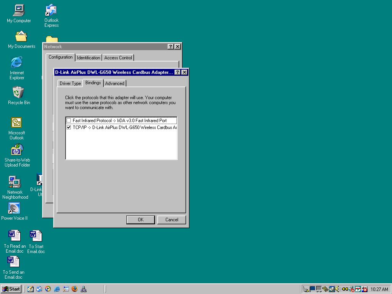Click OK in adapter properties dialog
Image resolution: width=392 pixels, height=294 pixels.
tap(140, 220)
